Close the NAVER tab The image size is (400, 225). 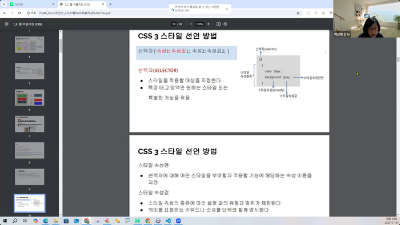[53, 5]
